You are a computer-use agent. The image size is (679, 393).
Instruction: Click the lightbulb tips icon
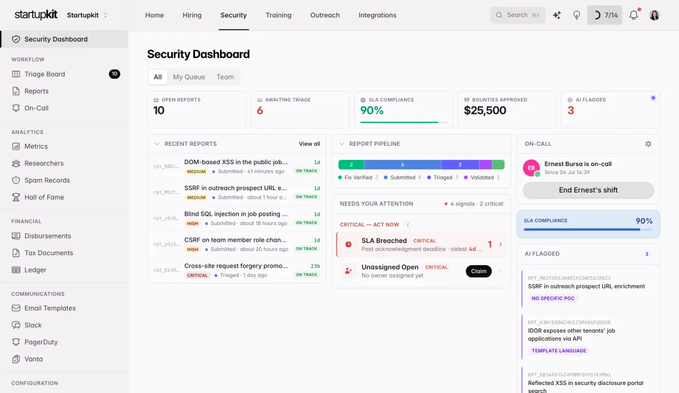tap(576, 15)
